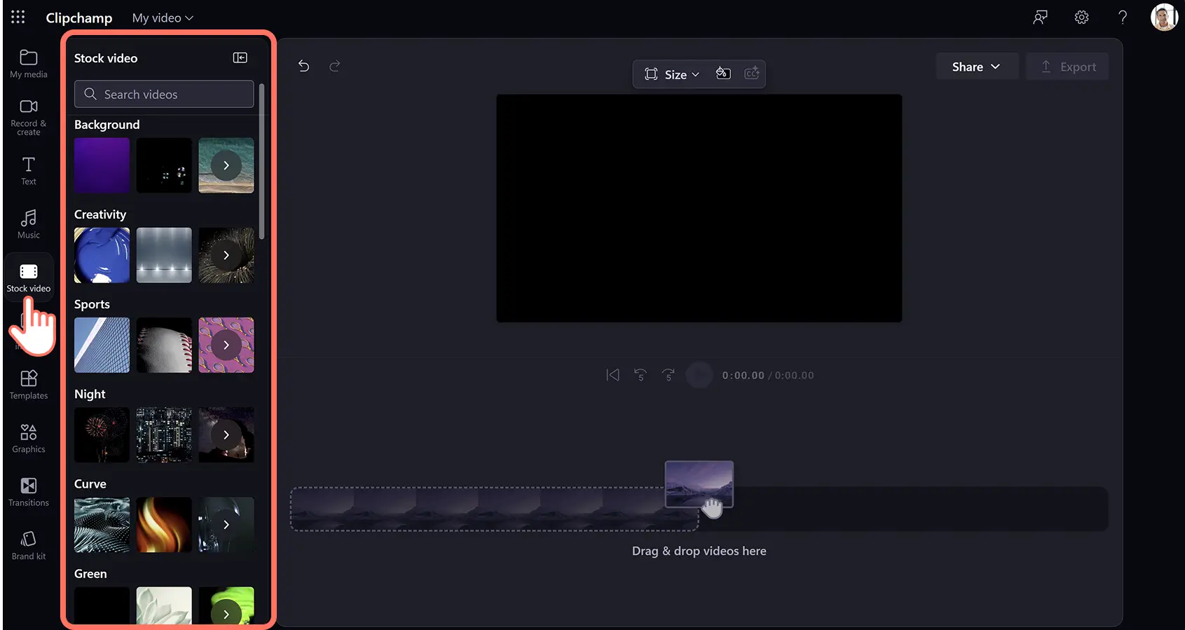Open the My video title dropdown
Viewport: 1185px width, 630px height.
click(163, 18)
